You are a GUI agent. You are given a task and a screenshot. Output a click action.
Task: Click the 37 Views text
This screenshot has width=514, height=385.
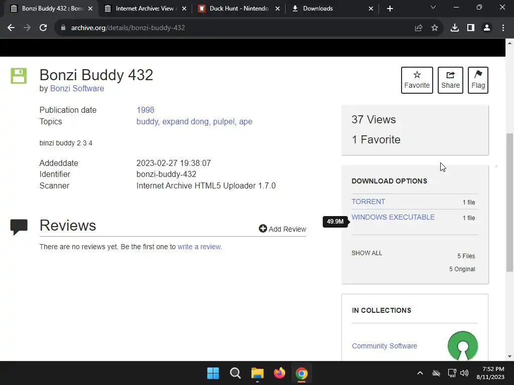(x=373, y=119)
